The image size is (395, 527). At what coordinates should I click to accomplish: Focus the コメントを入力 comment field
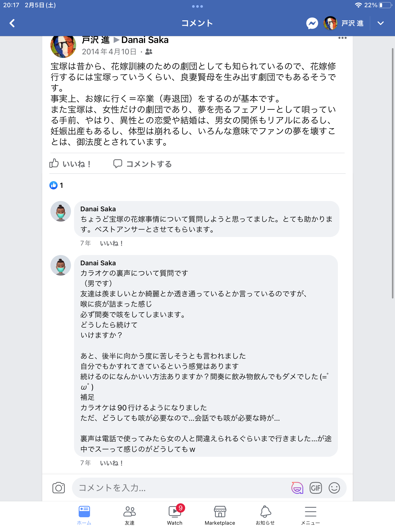click(x=180, y=488)
